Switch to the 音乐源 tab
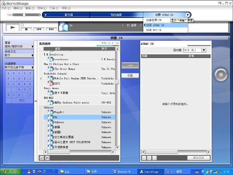Image resolution: width=233 pixels, height=175 pixels. [x=69, y=15]
